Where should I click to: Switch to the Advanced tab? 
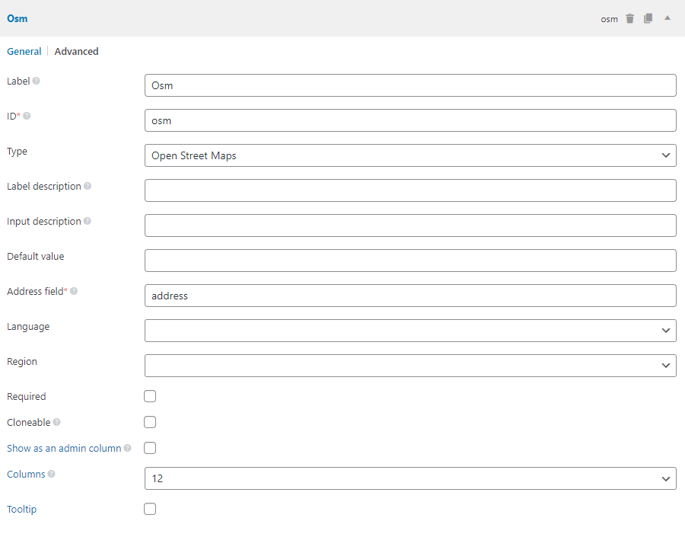[76, 51]
